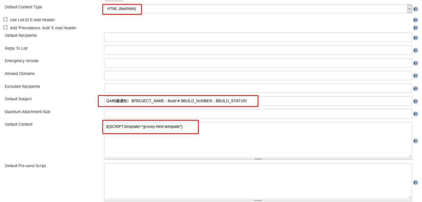View help for Allowed Domains

pos(415,76)
